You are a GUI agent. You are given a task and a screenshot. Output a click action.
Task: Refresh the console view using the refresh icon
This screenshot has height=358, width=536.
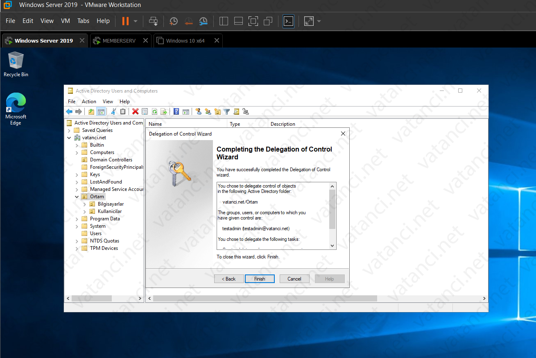click(155, 111)
